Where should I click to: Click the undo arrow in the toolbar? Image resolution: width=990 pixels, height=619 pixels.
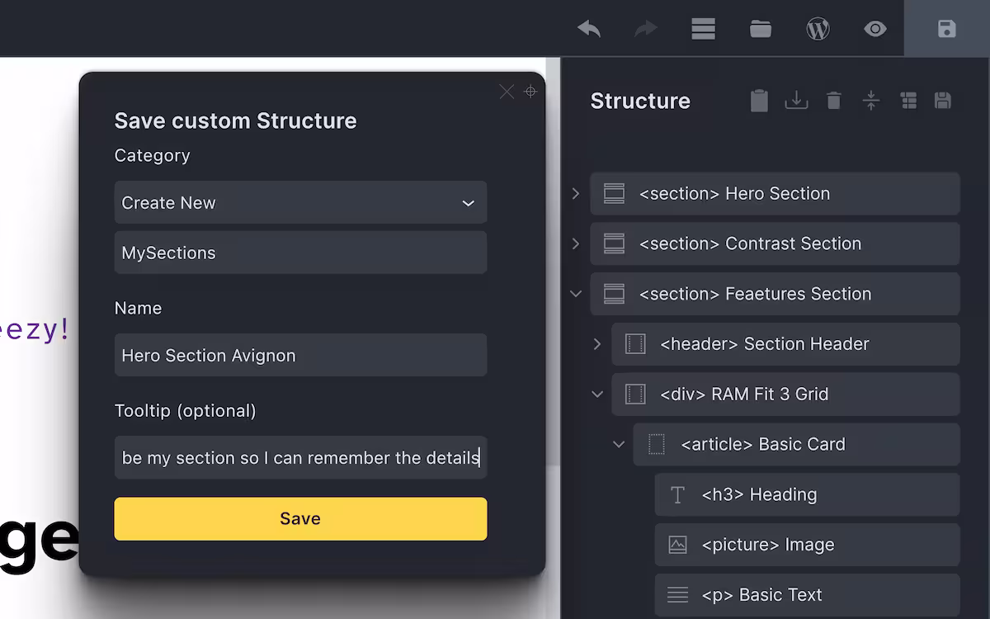tap(589, 28)
